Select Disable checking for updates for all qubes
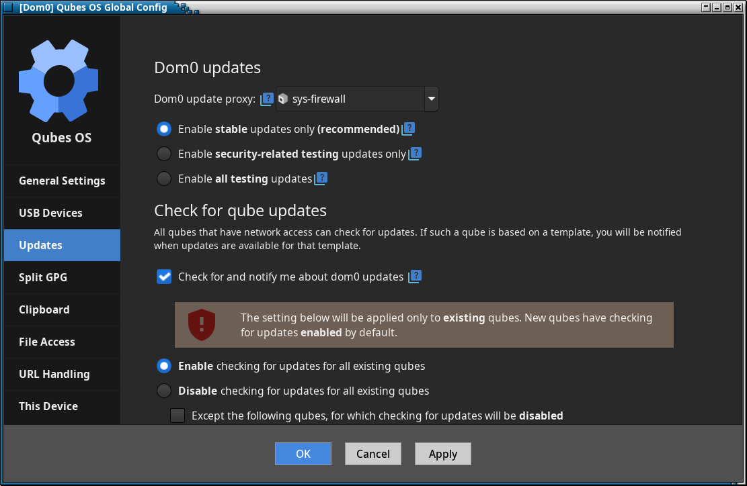The height and width of the screenshot is (486, 747). pos(164,391)
